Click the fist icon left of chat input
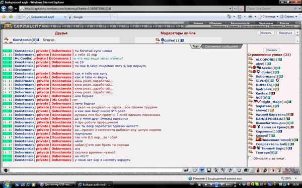The height and width of the screenshot is (188, 302). (6, 170)
